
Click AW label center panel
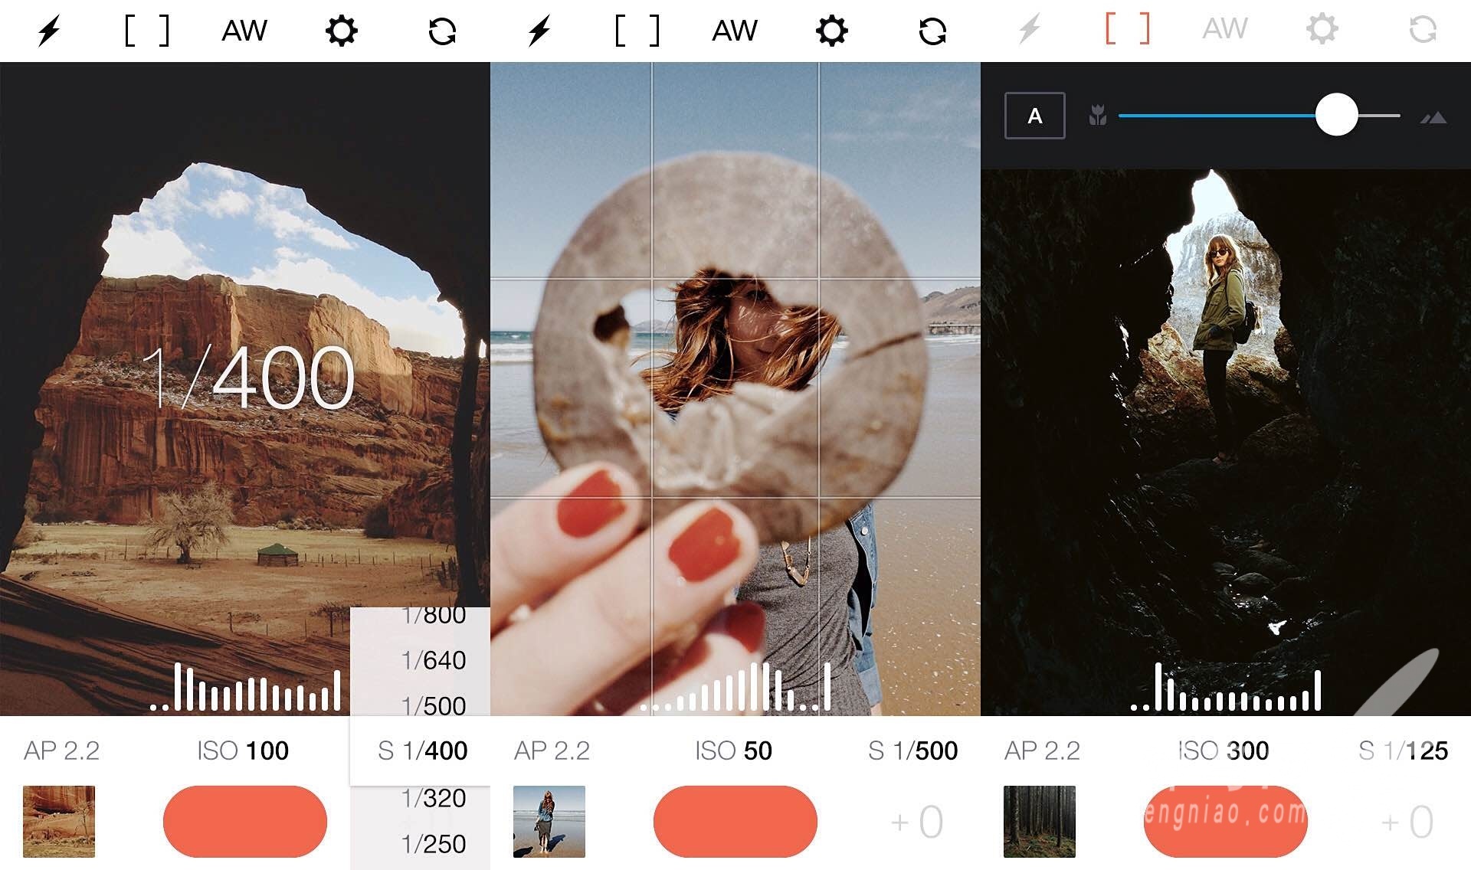pyautogui.click(x=729, y=30)
